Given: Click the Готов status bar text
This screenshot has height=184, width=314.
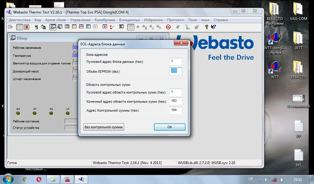Looking at the screenshot, I should point(12,163).
